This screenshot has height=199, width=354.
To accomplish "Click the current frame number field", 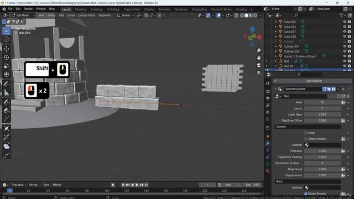I will point(207,185).
